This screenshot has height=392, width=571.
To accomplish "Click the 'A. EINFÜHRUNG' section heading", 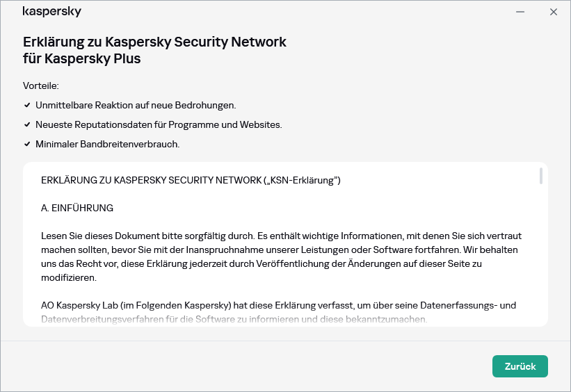I will tap(77, 208).
